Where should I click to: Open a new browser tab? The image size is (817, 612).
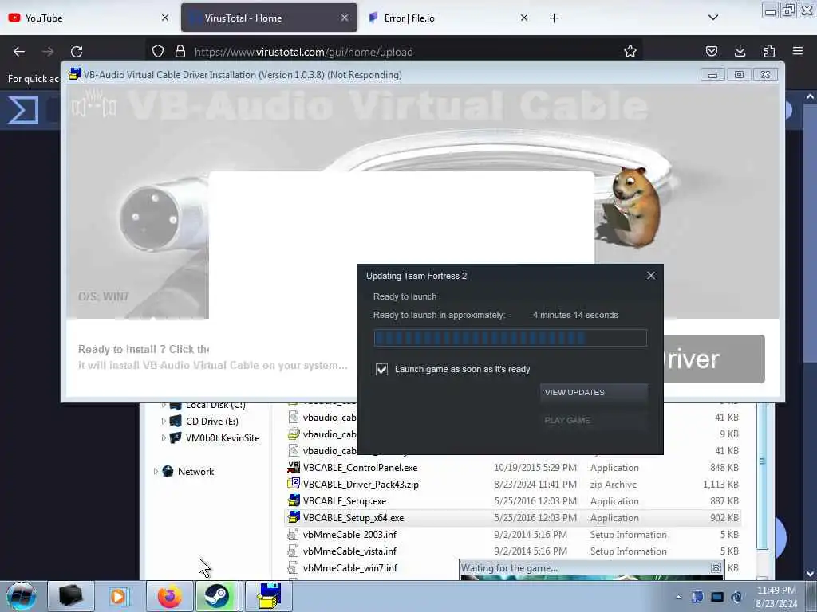point(554,18)
